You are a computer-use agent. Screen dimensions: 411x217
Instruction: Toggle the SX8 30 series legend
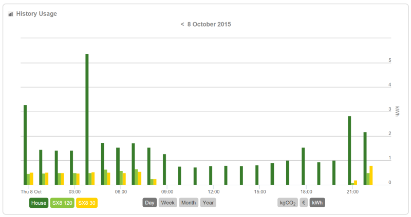point(86,203)
